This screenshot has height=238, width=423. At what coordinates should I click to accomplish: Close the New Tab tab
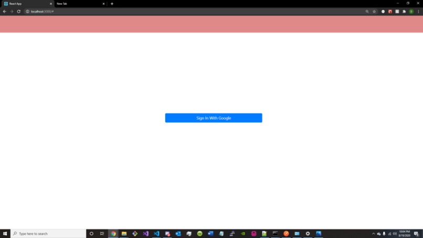click(103, 4)
